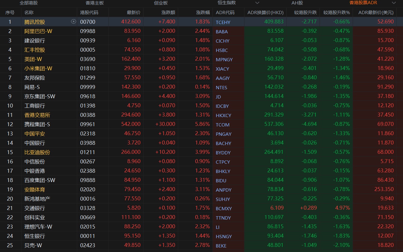Open the 比亚迪股份 stock entry
The height and width of the screenshot is (252, 403).
click(37, 152)
